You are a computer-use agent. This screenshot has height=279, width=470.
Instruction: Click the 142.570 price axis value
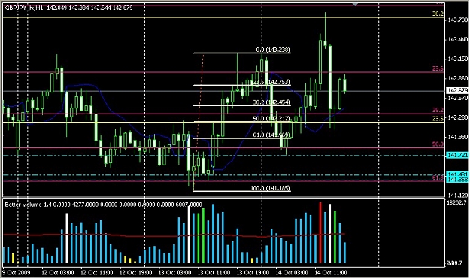(458, 98)
